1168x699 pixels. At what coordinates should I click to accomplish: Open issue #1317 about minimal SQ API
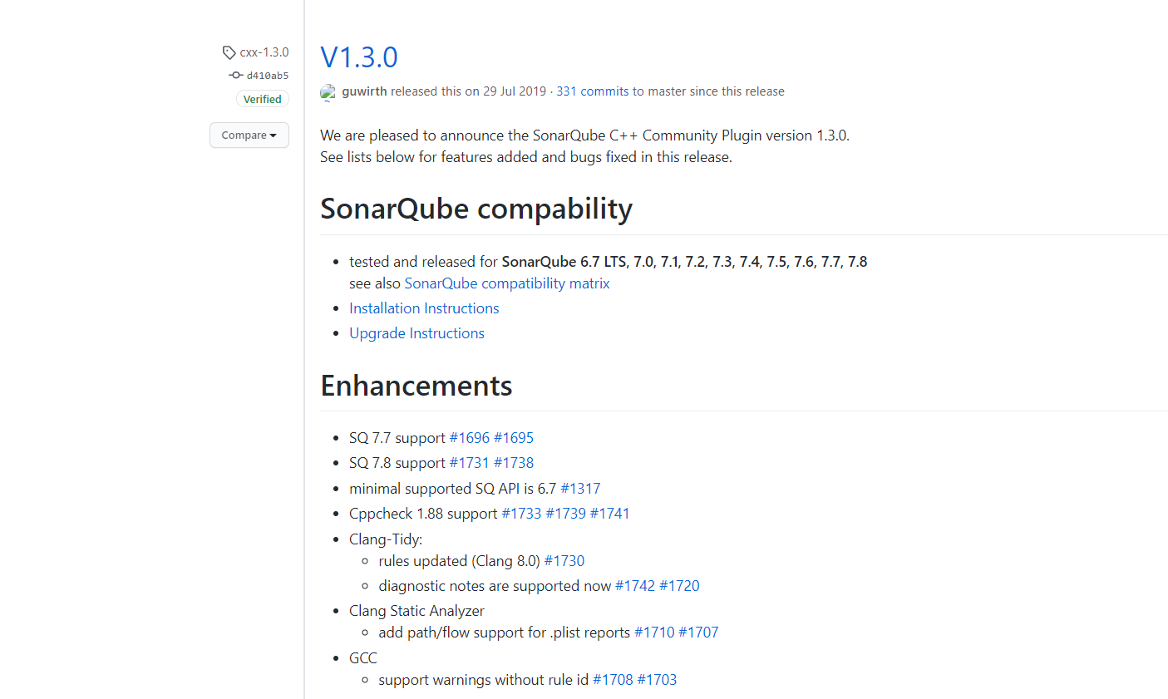[x=581, y=488]
